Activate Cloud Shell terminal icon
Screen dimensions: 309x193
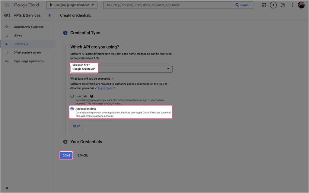264,5
